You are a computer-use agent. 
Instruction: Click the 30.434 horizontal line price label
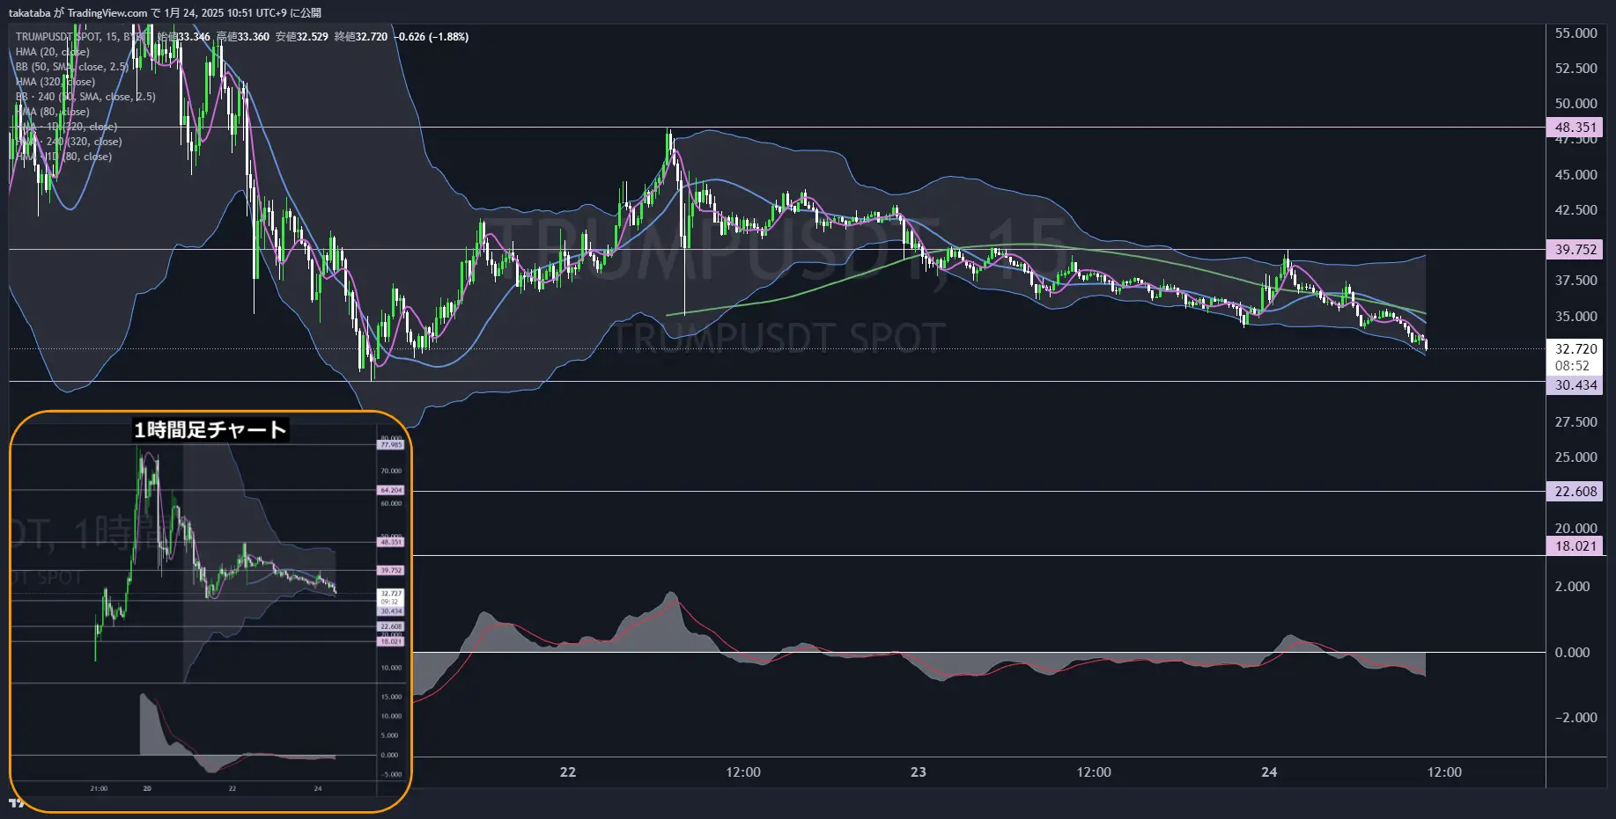[1575, 385]
